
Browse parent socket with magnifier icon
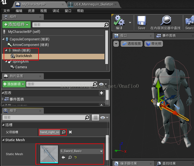click(63, 132)
